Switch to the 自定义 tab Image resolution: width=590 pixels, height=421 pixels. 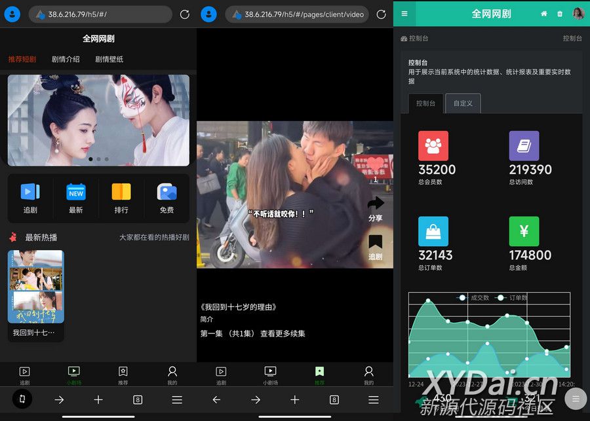(463, 103)
